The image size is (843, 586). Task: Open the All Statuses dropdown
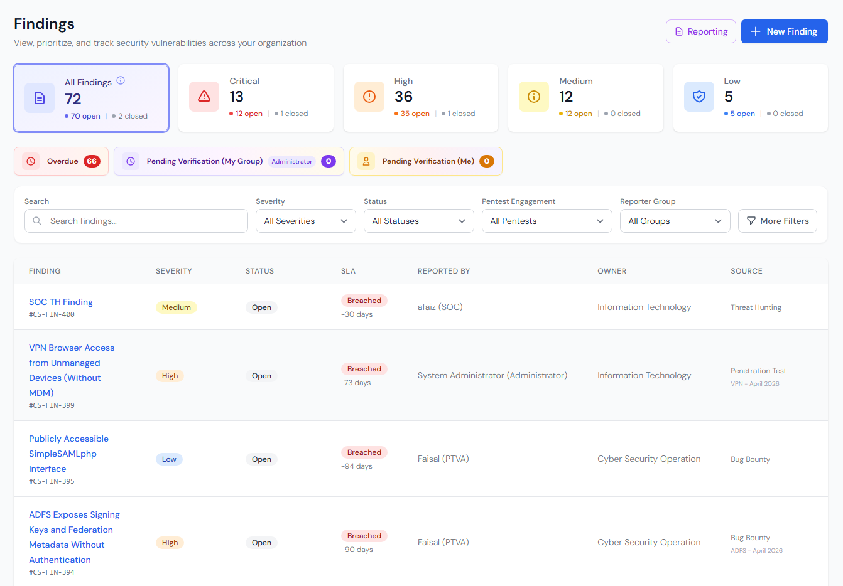(x=419, y=221)
